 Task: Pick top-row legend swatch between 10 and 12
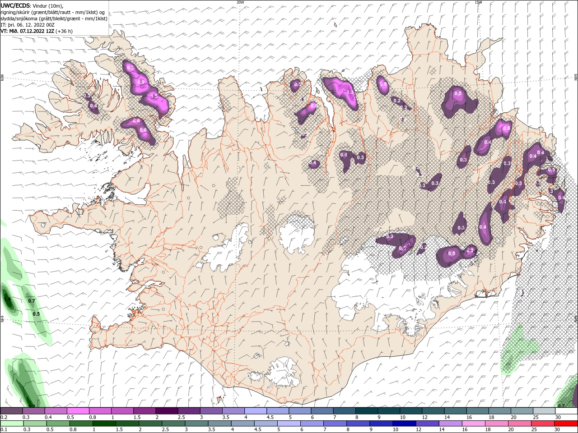pyautogui.click(x=410, y=411)
